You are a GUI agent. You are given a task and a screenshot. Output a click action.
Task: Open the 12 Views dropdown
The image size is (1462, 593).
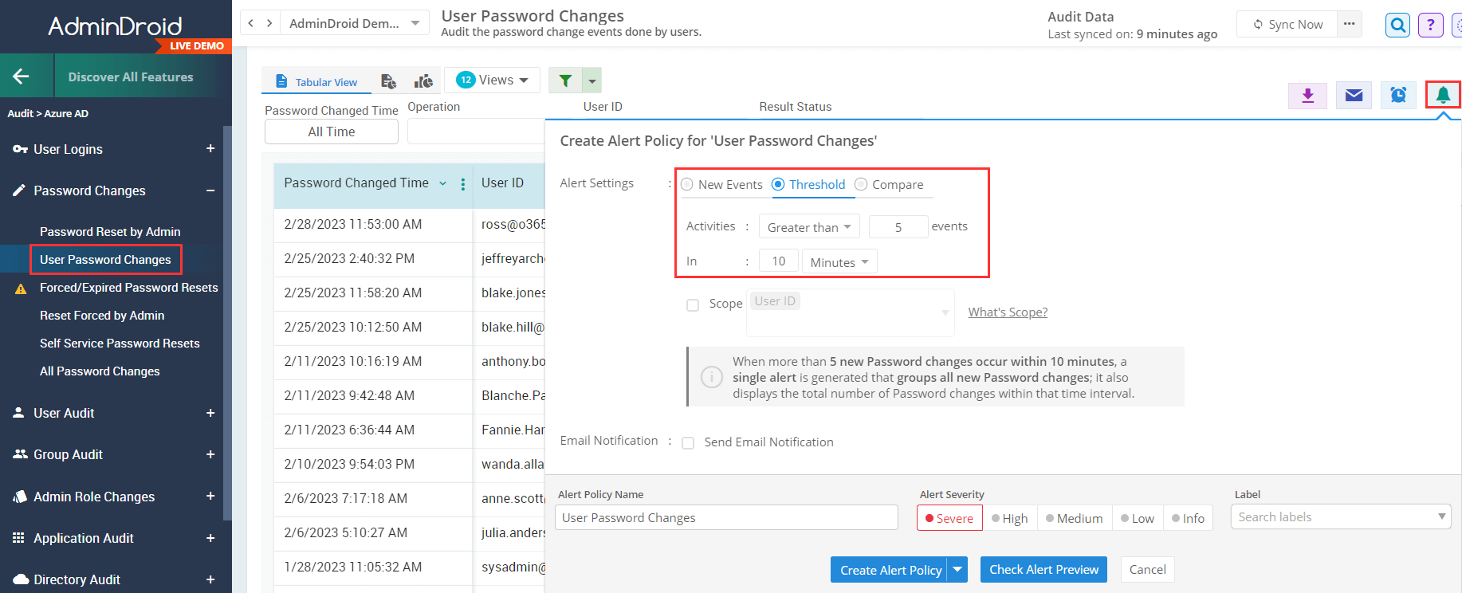click(492, 80)
